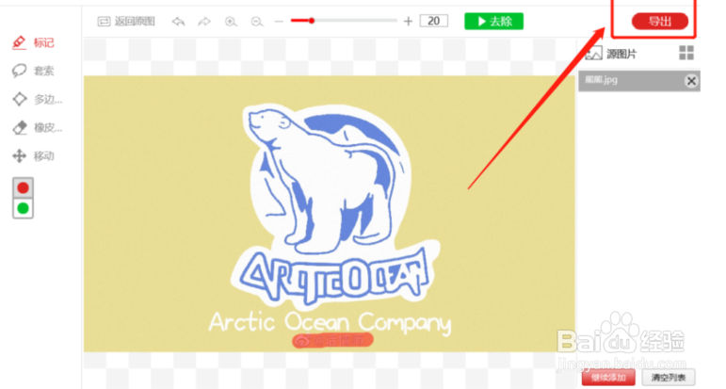Zoom out with magnifier minus icon
Image resolution: width=726 pixels, height=389 pixels.
pos(257,22)
